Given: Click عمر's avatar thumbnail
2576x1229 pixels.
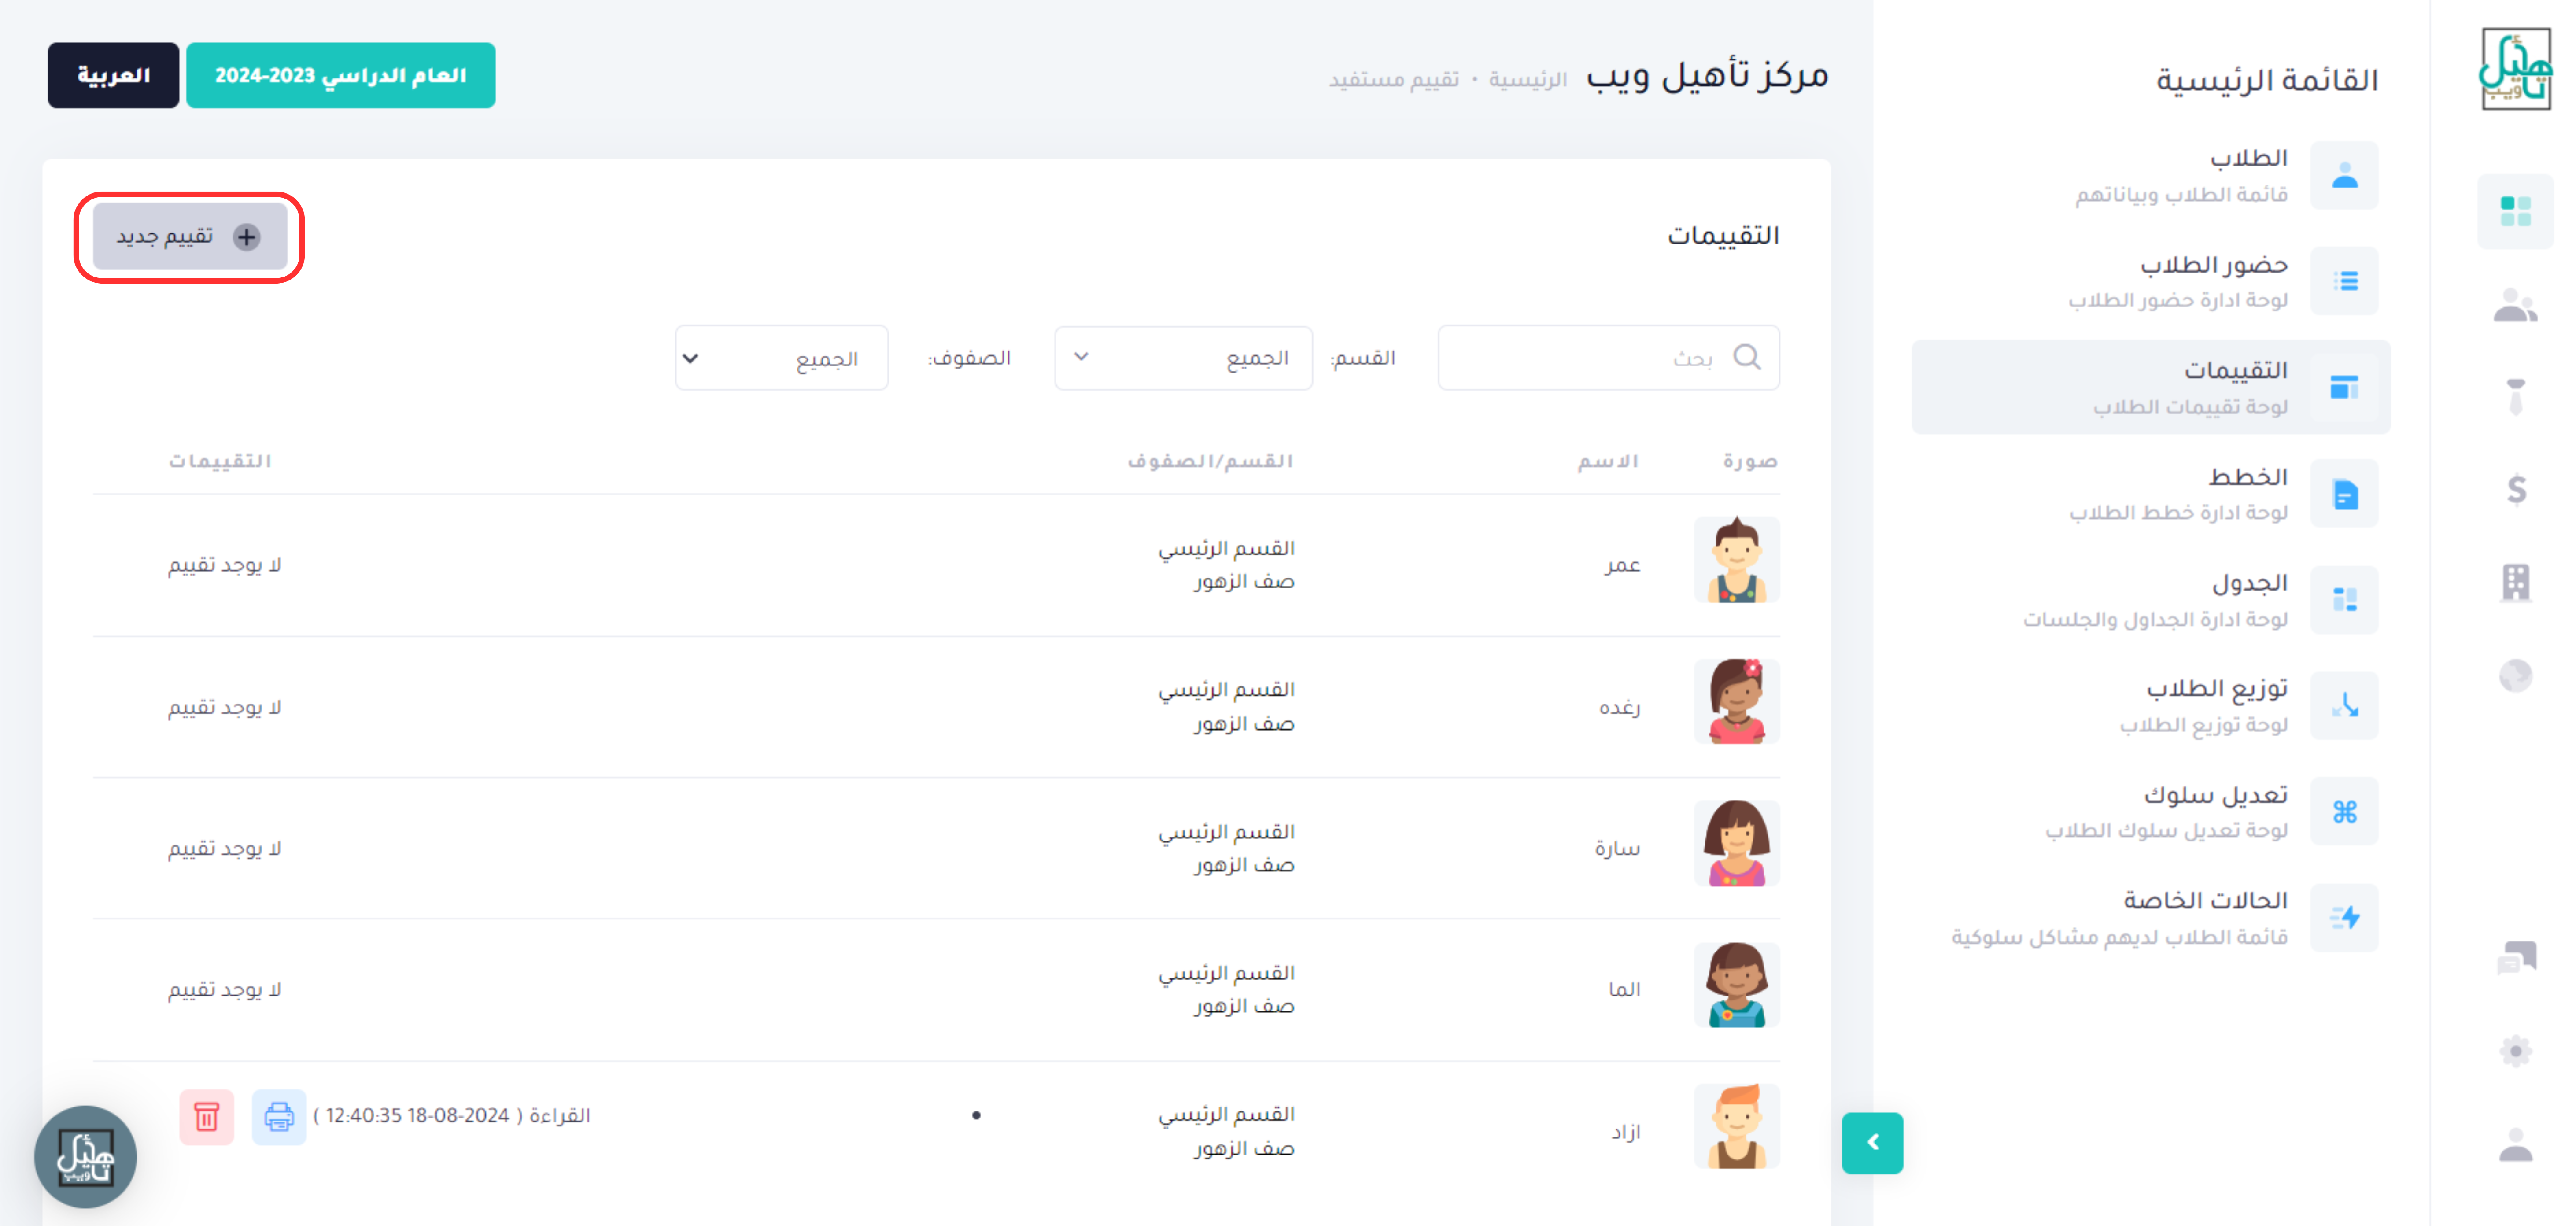Looking at the screenshot, I should 1737,560.
